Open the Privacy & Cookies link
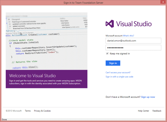 click(42, 111)
